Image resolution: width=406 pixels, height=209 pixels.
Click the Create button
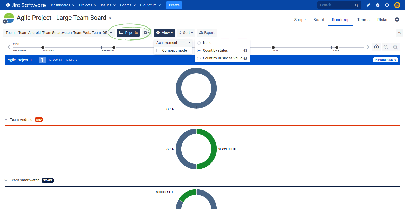click(174, 5)
